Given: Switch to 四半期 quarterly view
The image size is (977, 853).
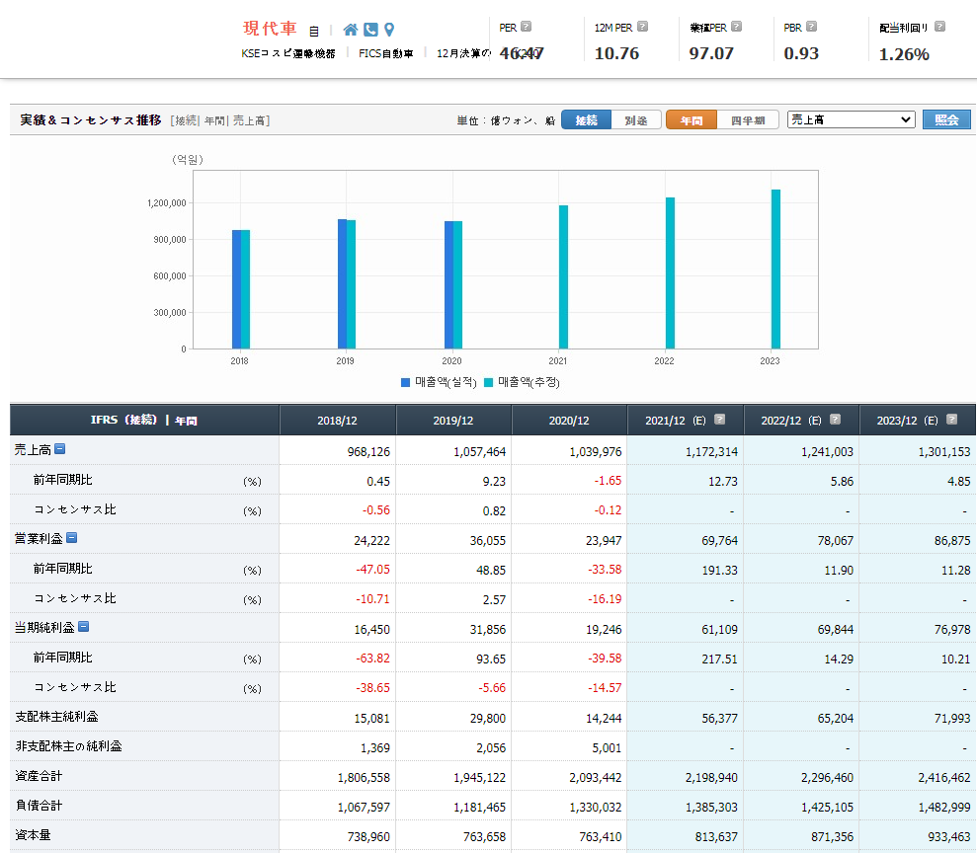Looking at the screenshot, I should click(x=748, y=119).
